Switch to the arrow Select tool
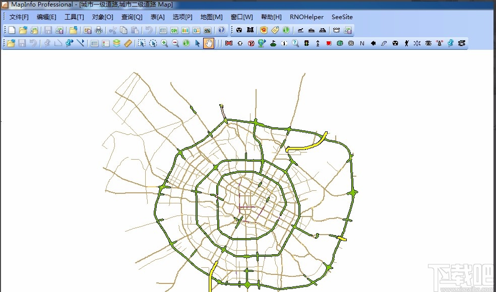This screenshot has width=496, height=292. pyautogui.click(x=198, y=43)
